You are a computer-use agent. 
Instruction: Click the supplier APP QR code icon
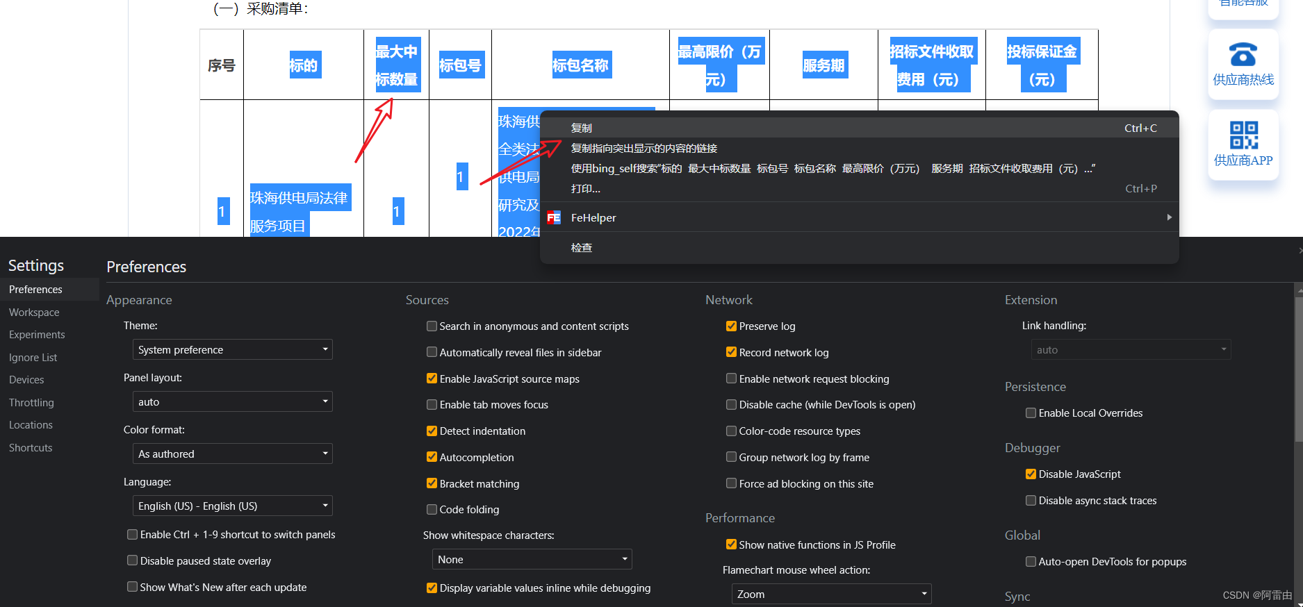coord(1243,135)
